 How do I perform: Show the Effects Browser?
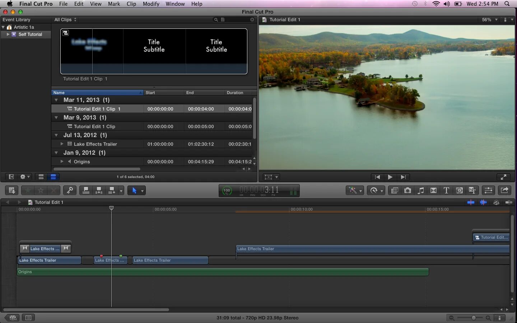[x=395, y=191]
